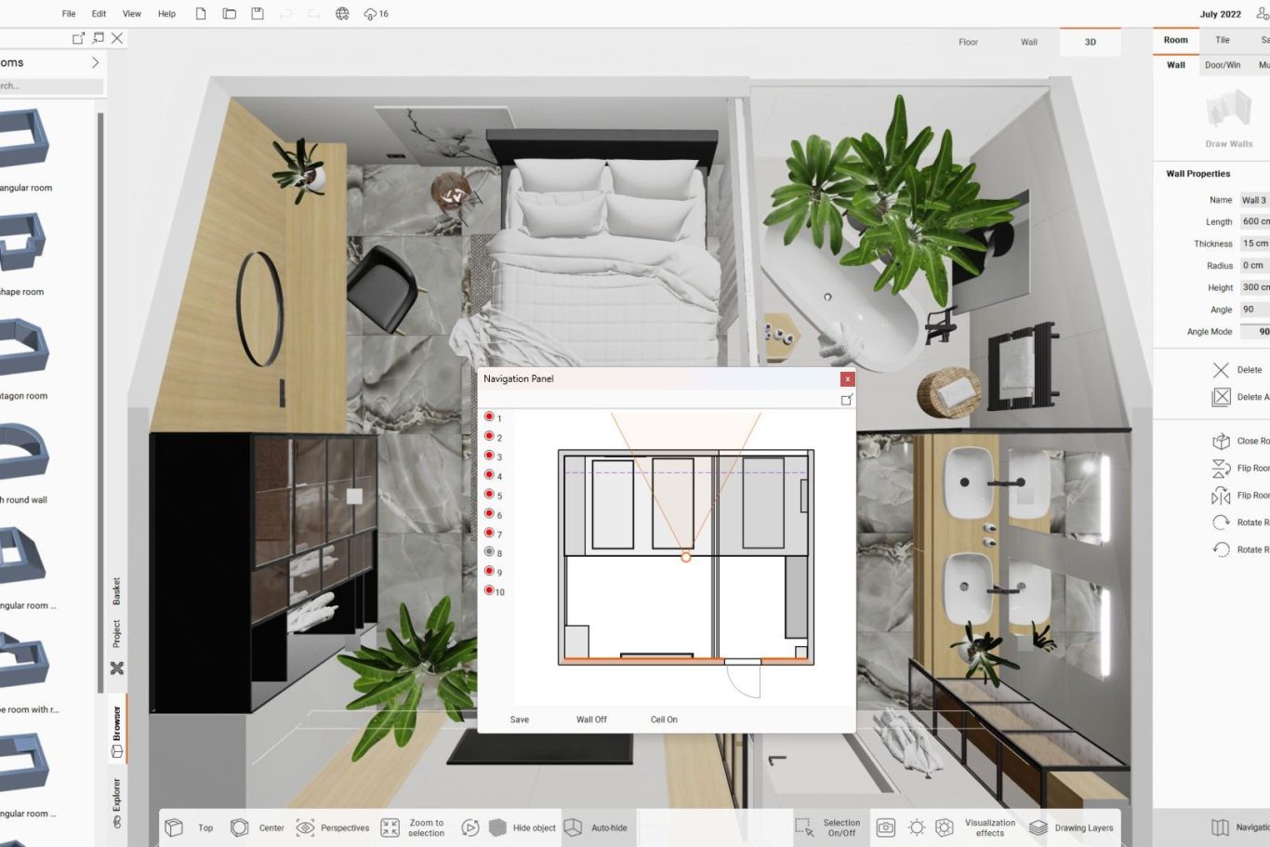This screenshot has height=847, width=1270.
Task: Click Wall Off in Navigation Panel
Action: point(591,720)
